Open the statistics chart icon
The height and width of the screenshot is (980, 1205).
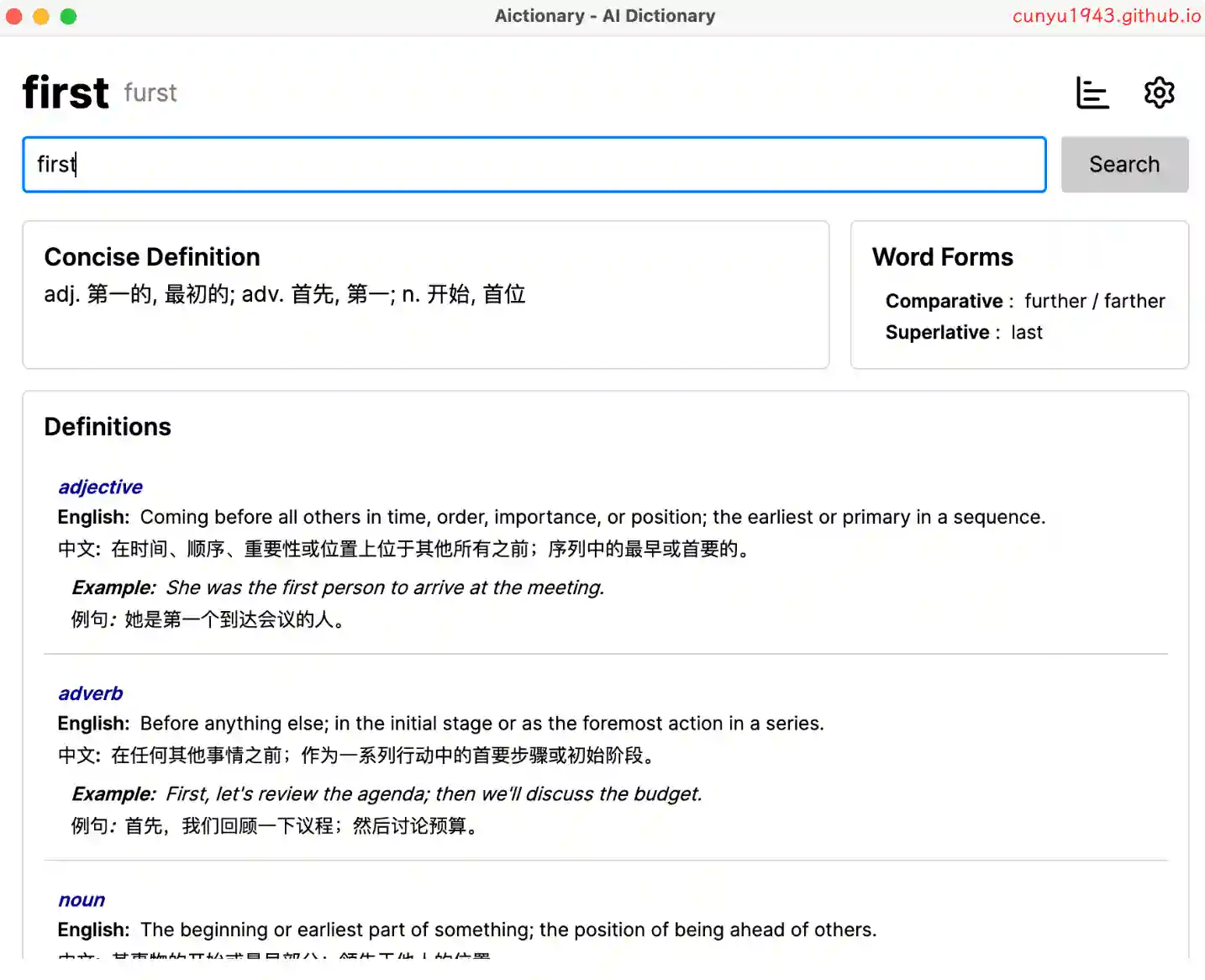[1092, 92]
